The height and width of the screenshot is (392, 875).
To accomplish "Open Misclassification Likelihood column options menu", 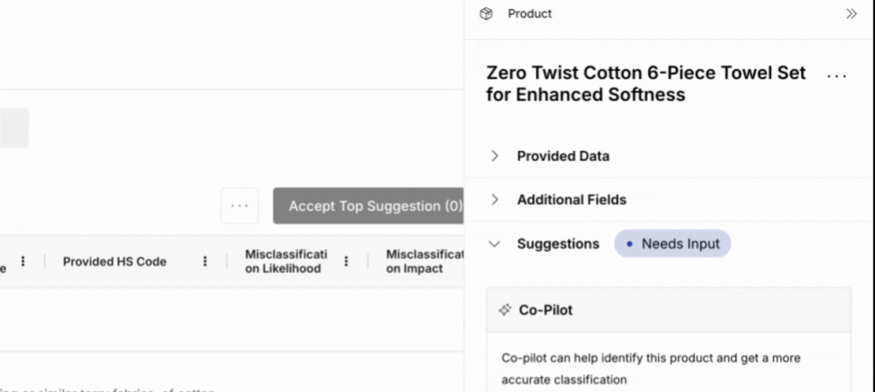I will point(346,262).
